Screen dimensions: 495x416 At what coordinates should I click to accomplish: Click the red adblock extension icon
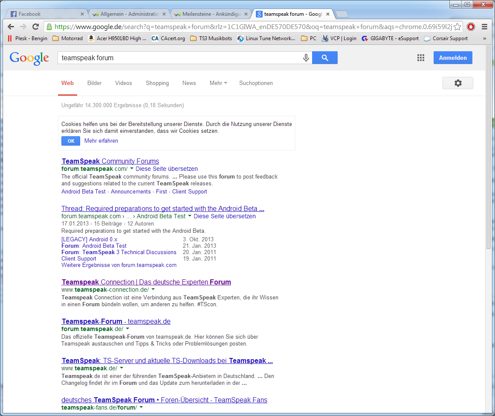471,26
